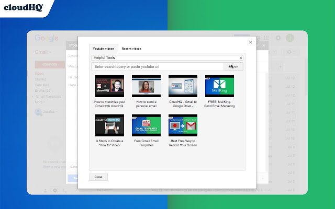Click the Close button at dialog bottom

click(98, 177)
